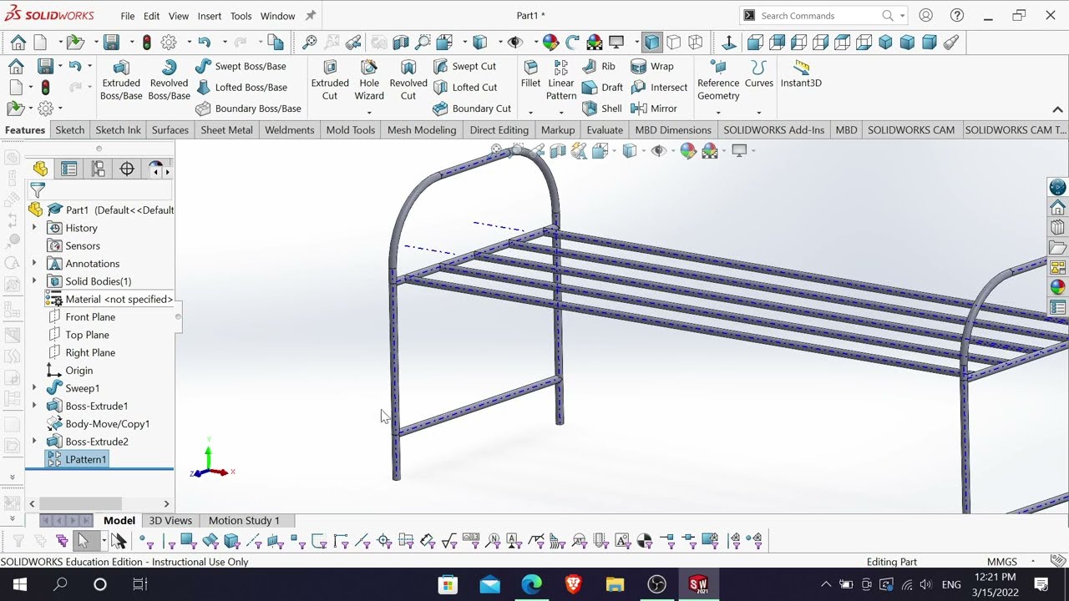1069x601 pixels.
Task: Select Revolved Boss/Base tool
Action: tap(169, 80)
